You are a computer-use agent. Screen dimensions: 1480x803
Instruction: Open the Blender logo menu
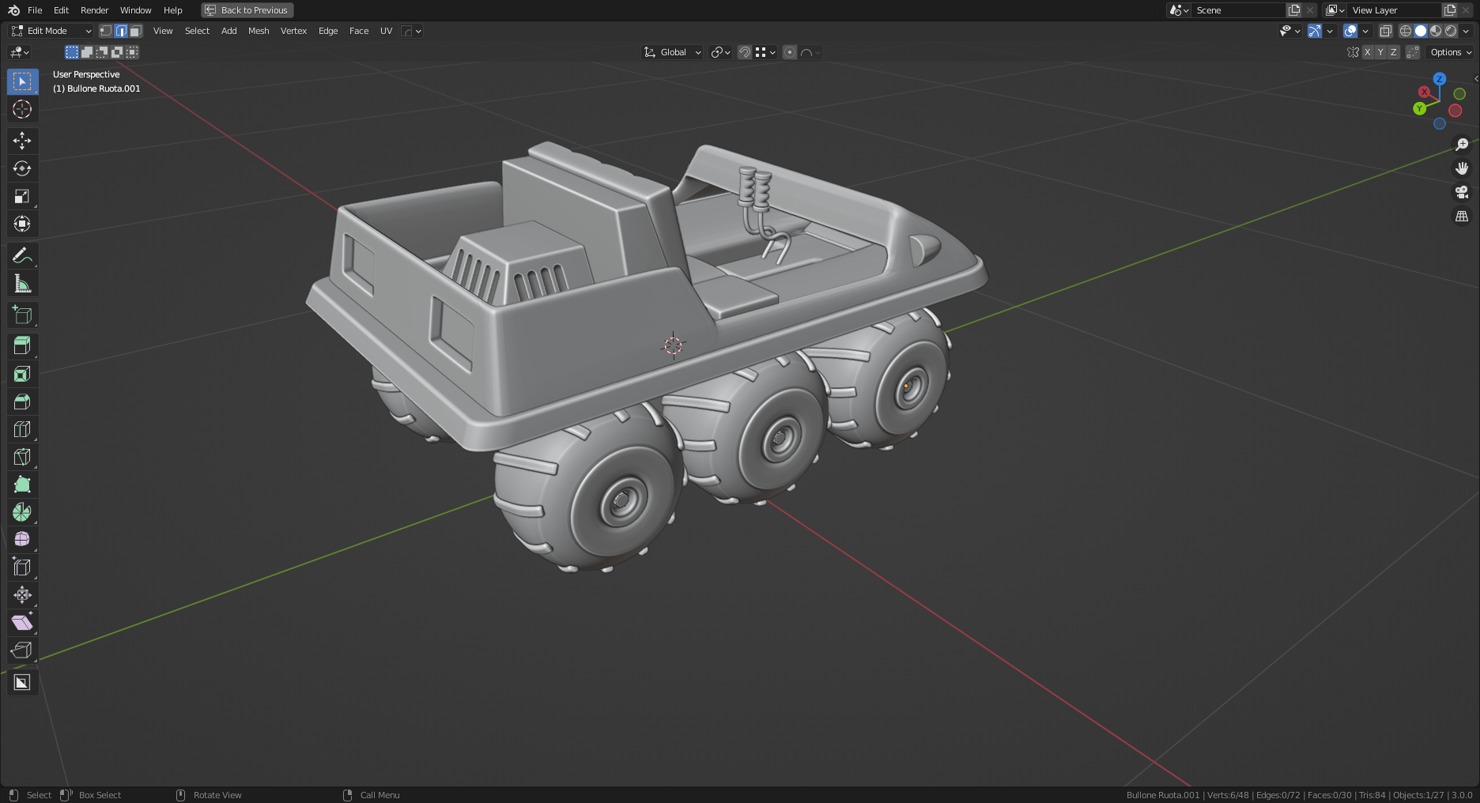coord(13,10)
